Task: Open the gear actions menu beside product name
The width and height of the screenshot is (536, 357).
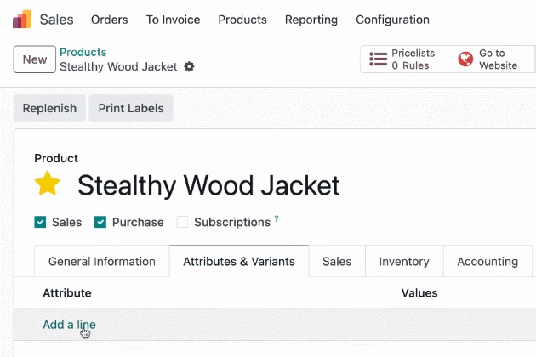Action: 189,66
